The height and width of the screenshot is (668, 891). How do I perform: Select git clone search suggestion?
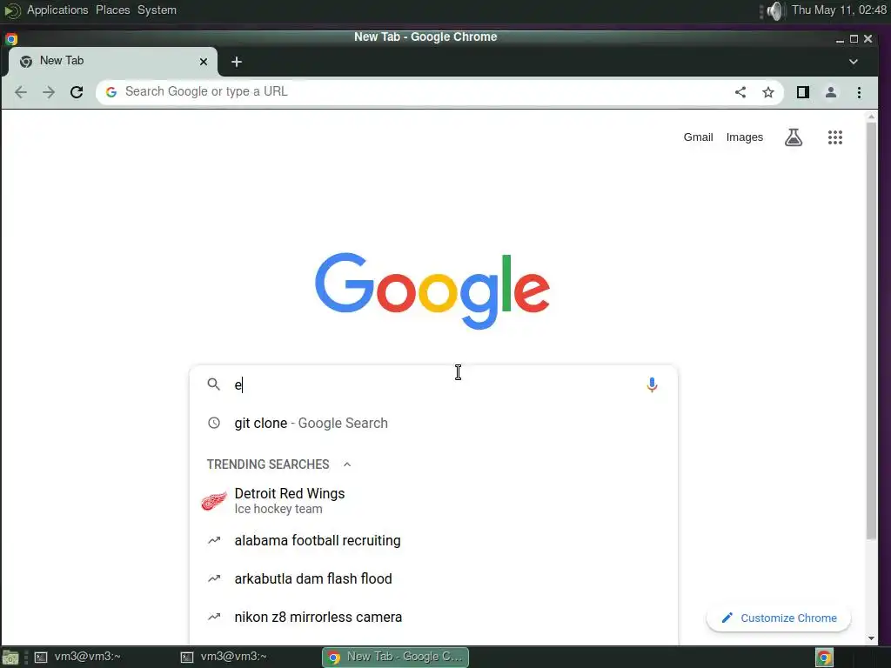point(433,423)
